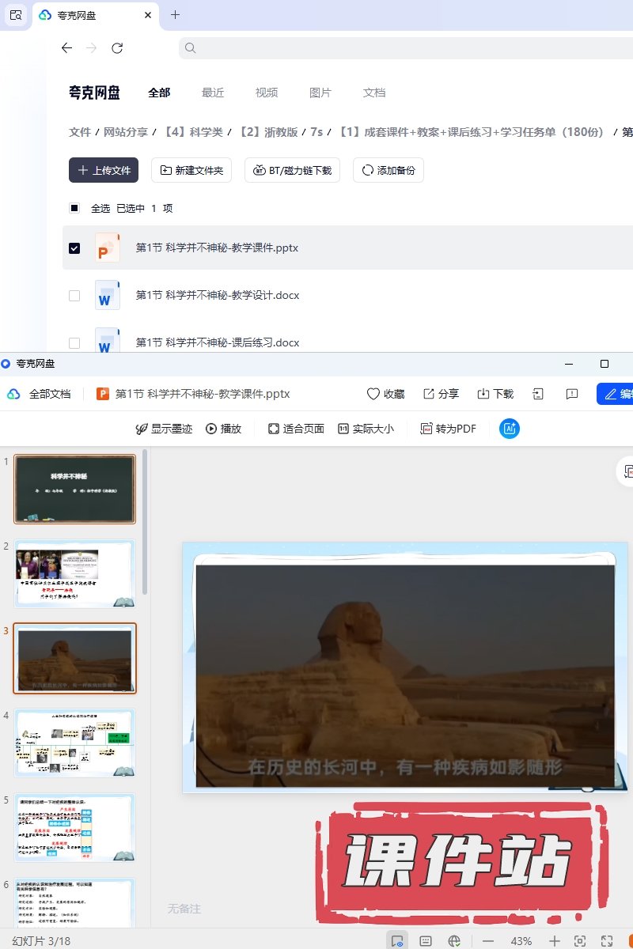Switch to the 文档 tab
Screen dimensions: 633x949
coord(374,93)
